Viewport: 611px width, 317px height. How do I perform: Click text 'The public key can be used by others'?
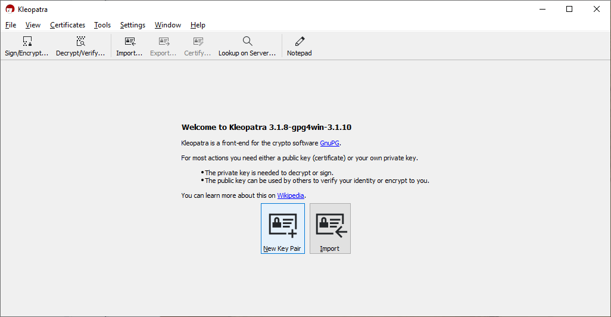(x=258, y=181)
